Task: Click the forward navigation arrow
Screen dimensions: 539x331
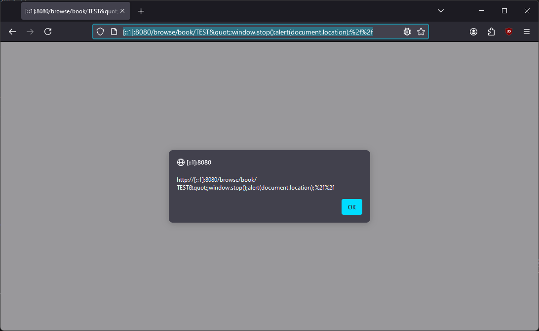Action: tap(30, 32)
